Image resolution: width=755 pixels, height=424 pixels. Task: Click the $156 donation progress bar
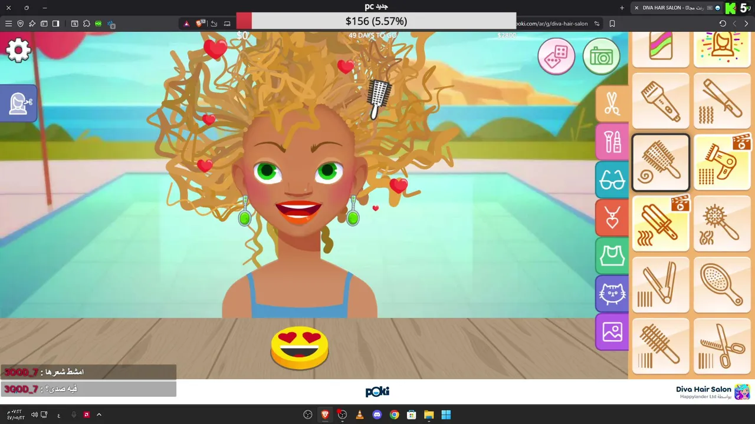click(x=376, y=21)
